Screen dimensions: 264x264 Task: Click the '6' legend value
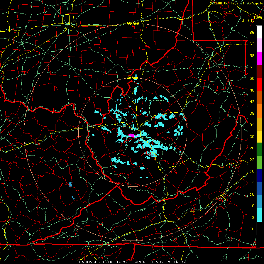[x=253, y=206]
